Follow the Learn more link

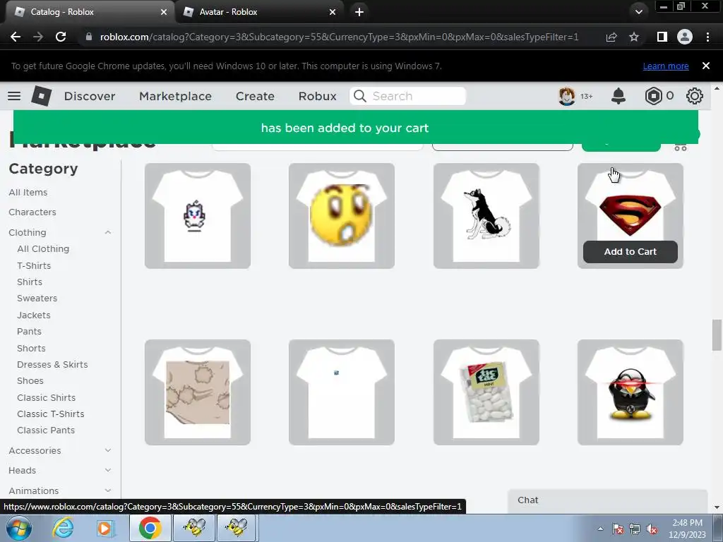pos(665,66)
